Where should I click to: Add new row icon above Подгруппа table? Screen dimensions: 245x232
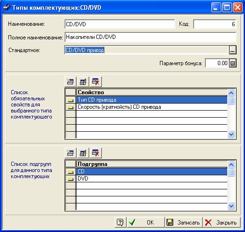coord(70,153)
